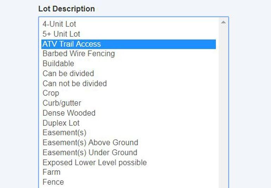Choose the Curb/gutter option
Image resolution: width=271 pixels, height=188 pixels.
pos(62,103)
